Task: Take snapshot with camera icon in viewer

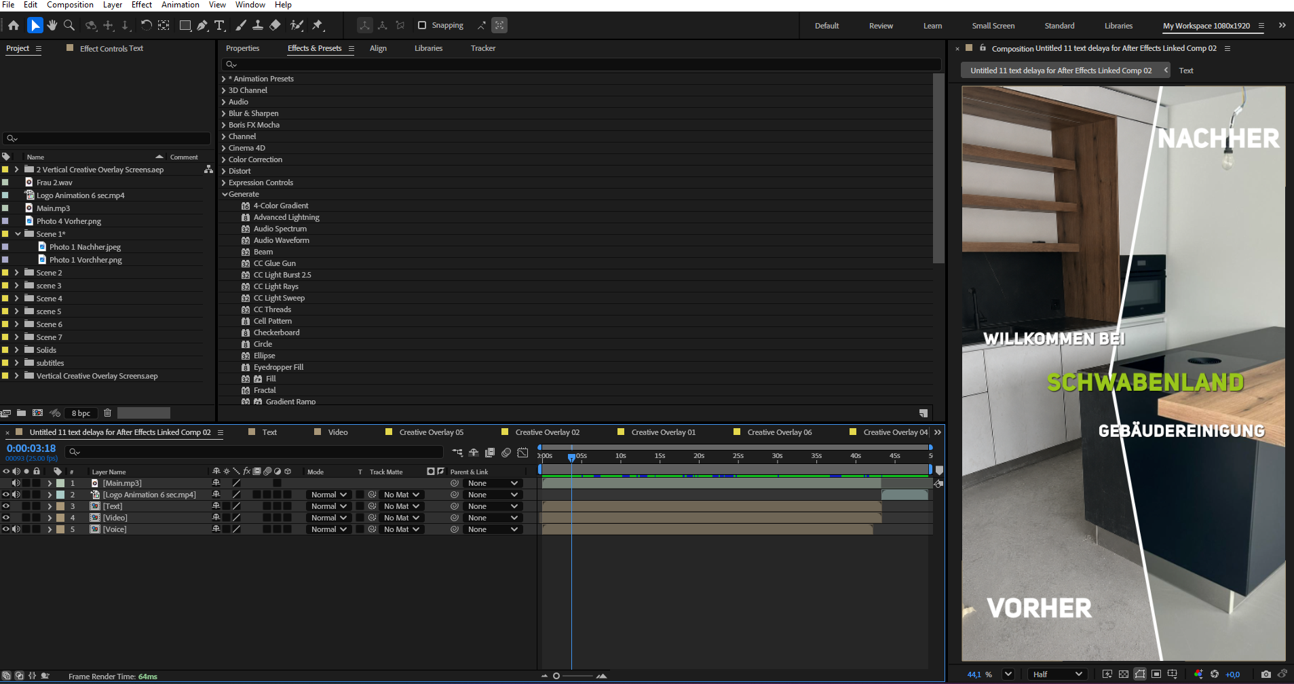Action: click(x=1266, y=674)
